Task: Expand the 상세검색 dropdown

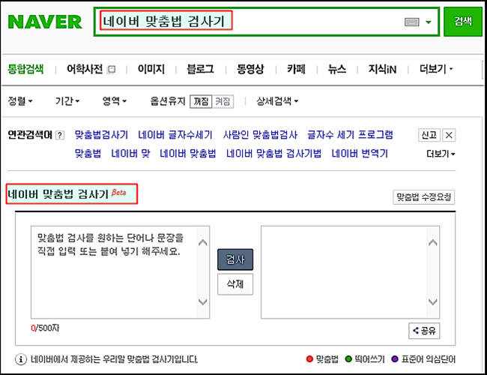Action: coord(277,101)
